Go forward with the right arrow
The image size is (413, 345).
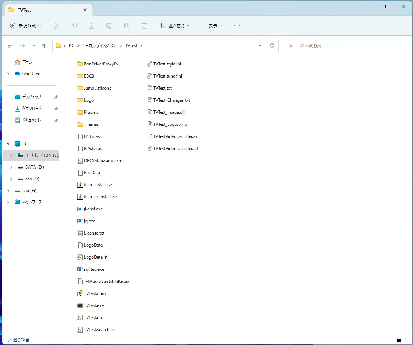click(x=23, y=46)
